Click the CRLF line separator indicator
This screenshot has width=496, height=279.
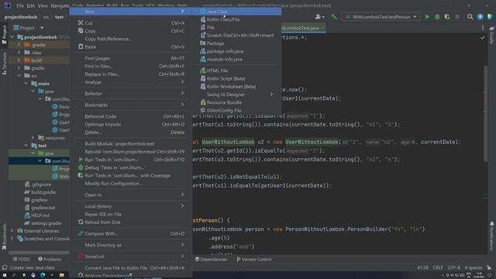click(x=438, y=267)
